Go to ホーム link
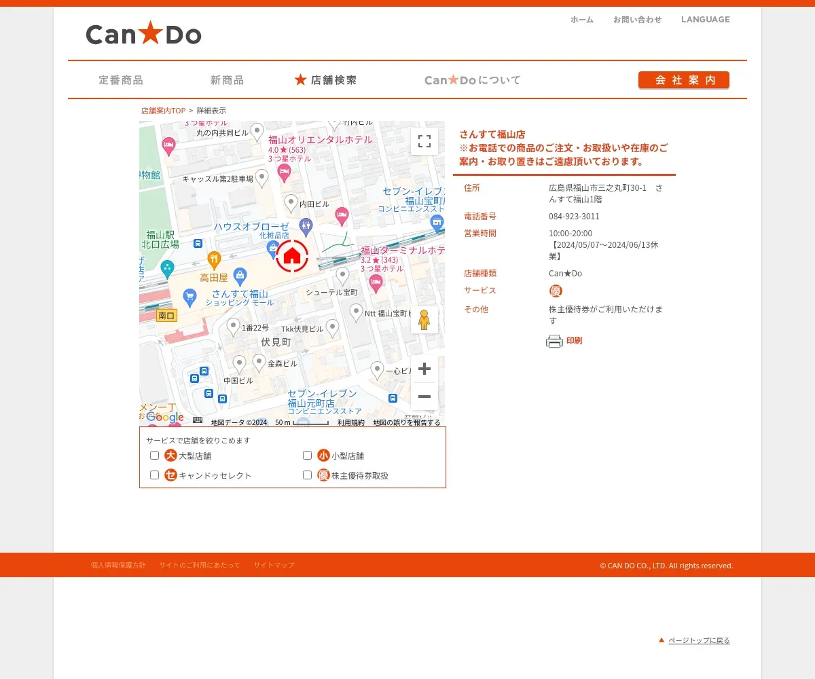 pos(582,20)
